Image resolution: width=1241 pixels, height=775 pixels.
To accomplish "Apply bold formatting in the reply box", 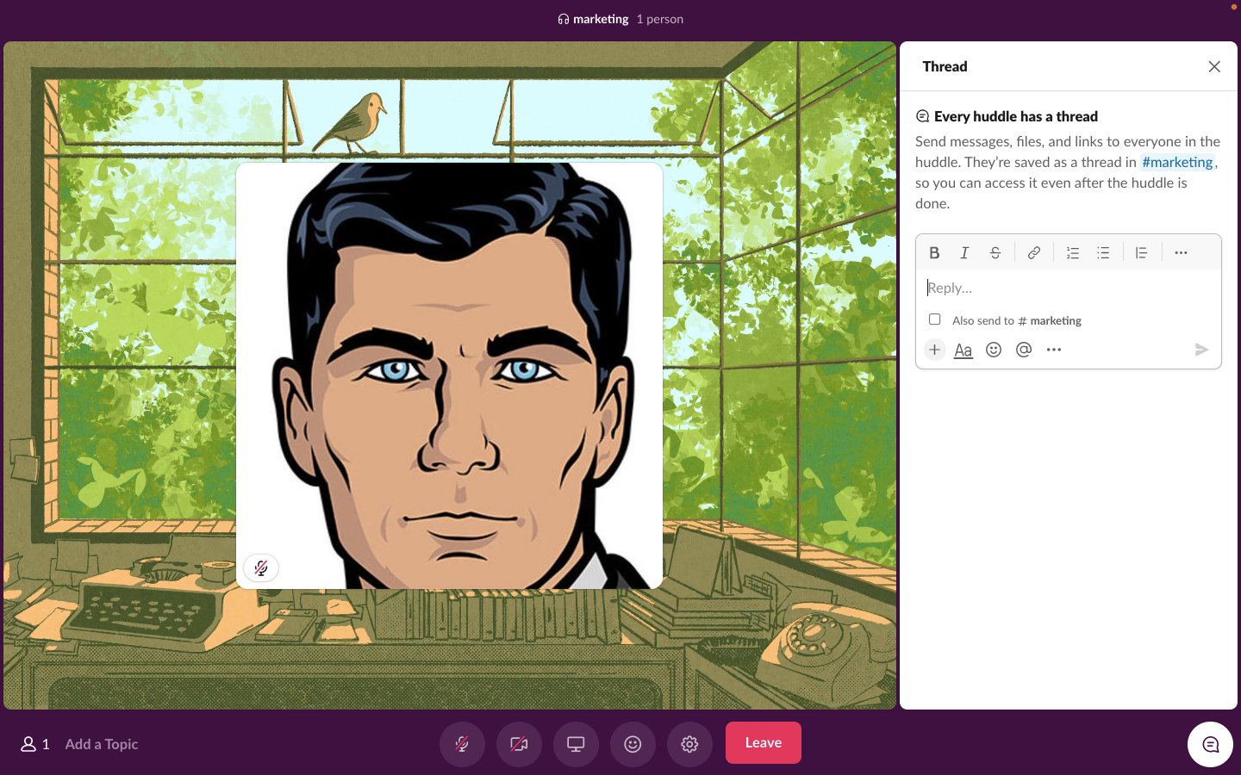I will 934,252.
